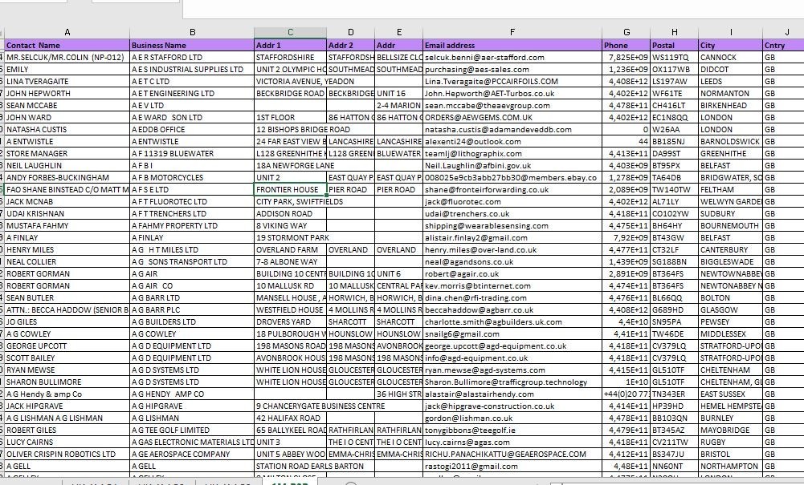
Task: Select business 'A E R STAFFORD LTD'
Action: pos(192,57)
